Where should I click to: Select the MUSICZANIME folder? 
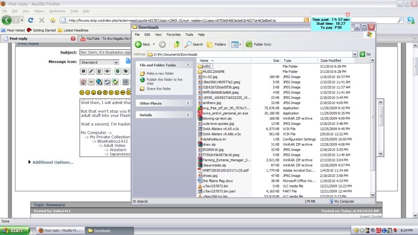pos(211,72)
